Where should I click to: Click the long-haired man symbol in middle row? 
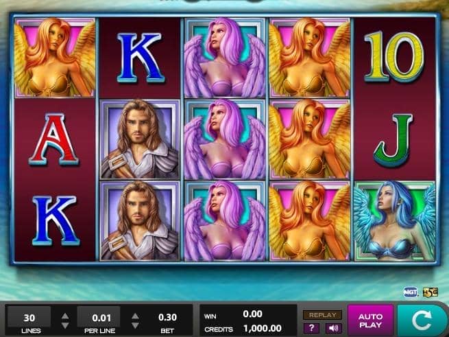point(140,139)
